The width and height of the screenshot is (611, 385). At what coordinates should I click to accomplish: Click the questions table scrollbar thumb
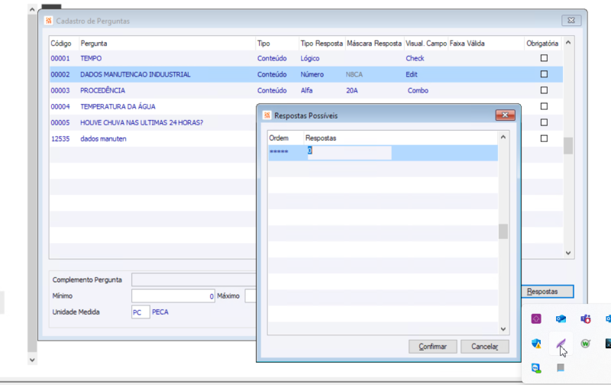pyautogui.click(x=568, y=146)
